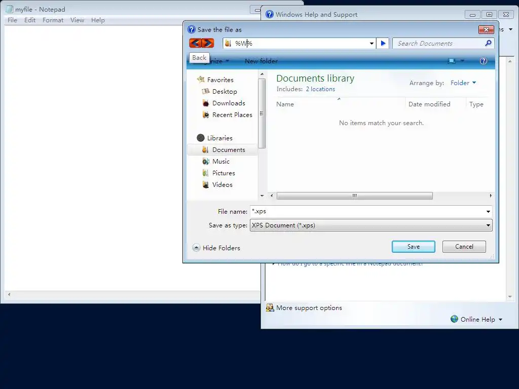Click More support options icon in Help window
Screen dimensions: 519x389
pos(270,307)
